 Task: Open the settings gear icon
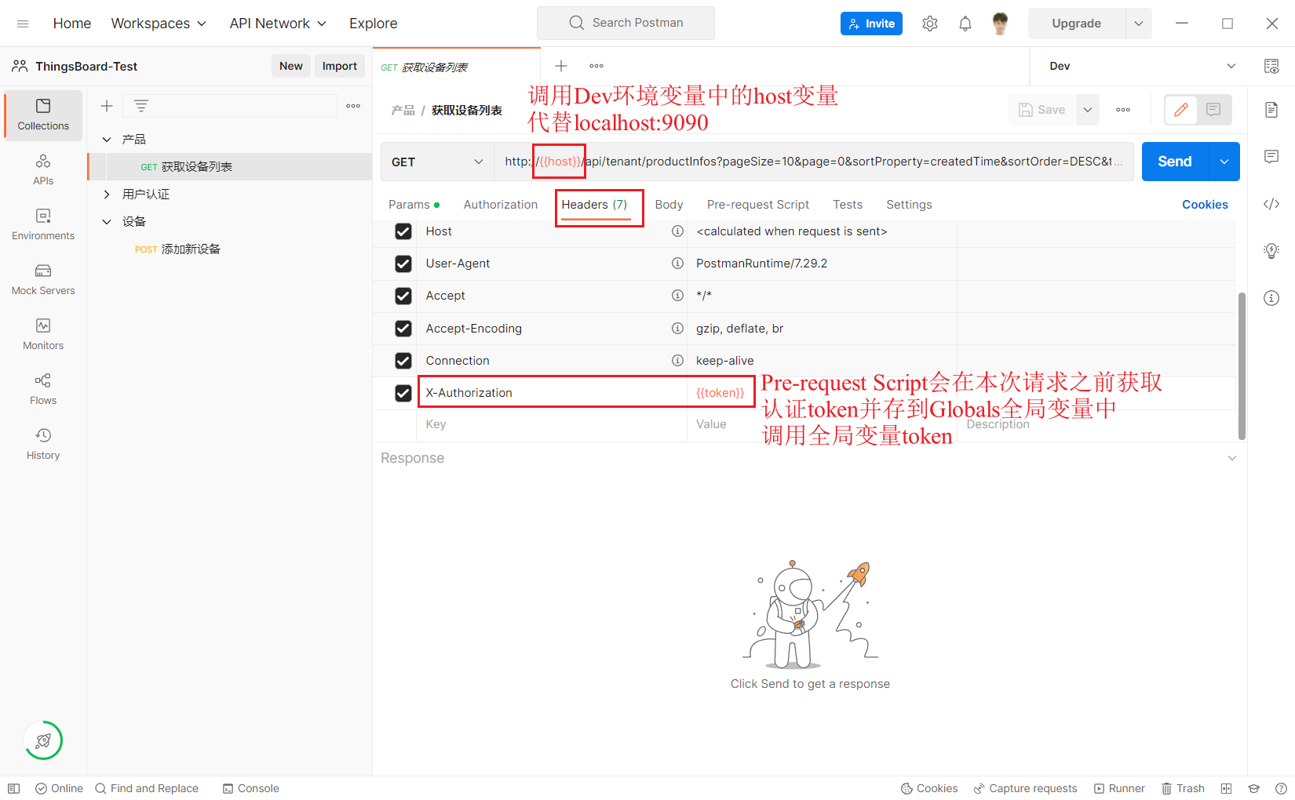coord(930,24)
